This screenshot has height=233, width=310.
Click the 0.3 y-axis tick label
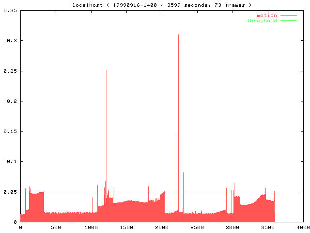pyautogui.click(x=11, y=40)
